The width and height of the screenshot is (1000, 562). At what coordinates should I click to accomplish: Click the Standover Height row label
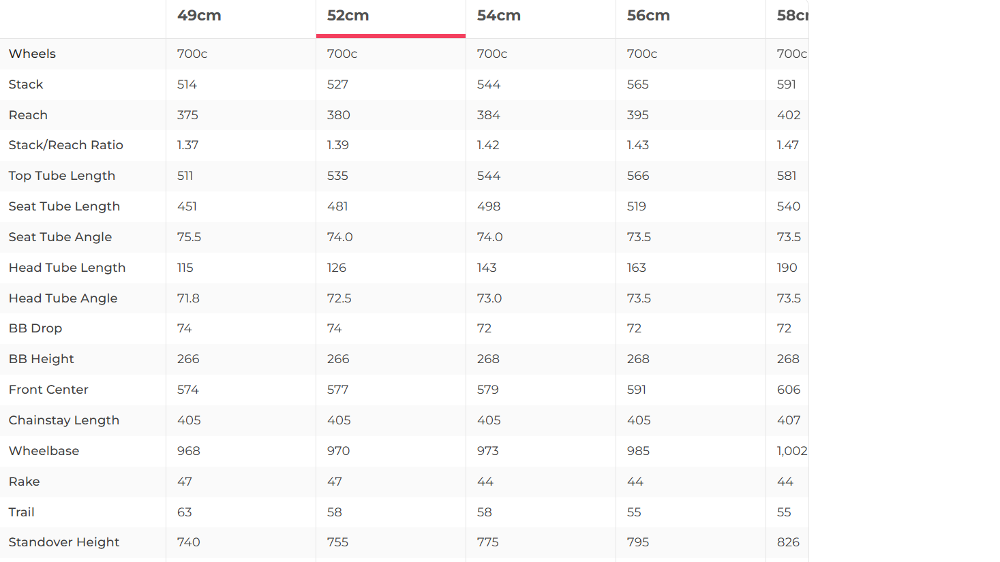click(63, 542)
